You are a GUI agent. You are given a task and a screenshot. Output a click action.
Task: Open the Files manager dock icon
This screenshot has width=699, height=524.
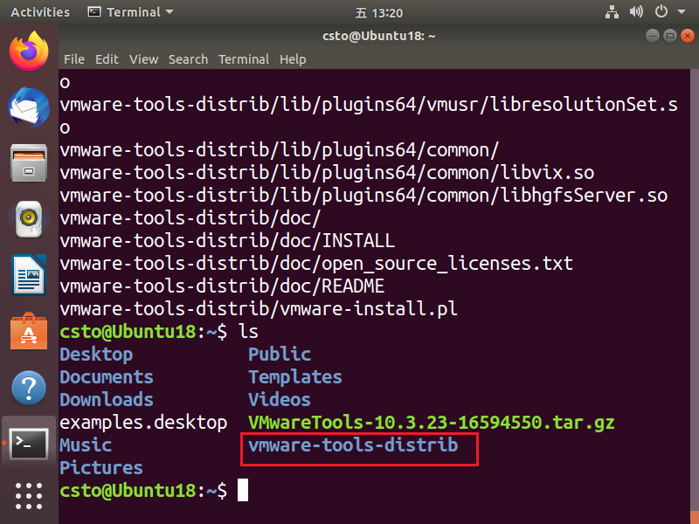[x=29, y=163]
